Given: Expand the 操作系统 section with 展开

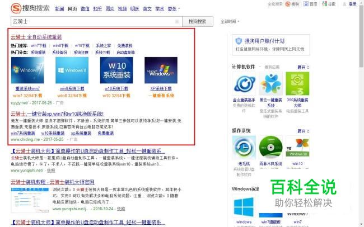Looking at the screenshot, I should point(304,131).
